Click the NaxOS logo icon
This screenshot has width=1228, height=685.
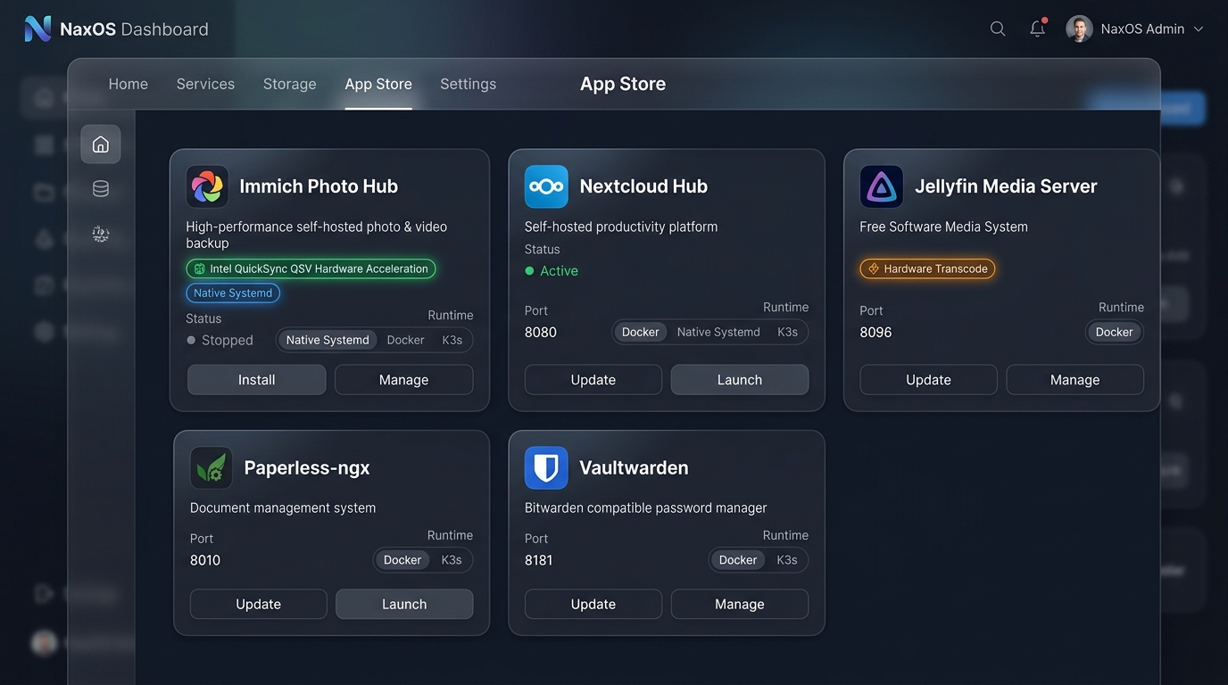point(37,29)
